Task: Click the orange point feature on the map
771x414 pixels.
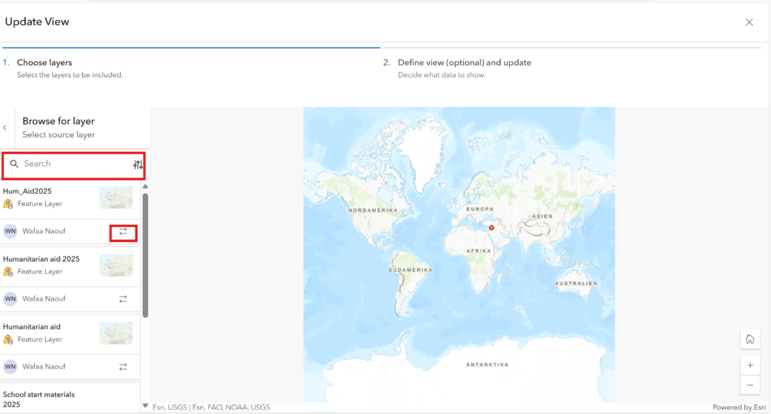Action: tap(491, 228)
